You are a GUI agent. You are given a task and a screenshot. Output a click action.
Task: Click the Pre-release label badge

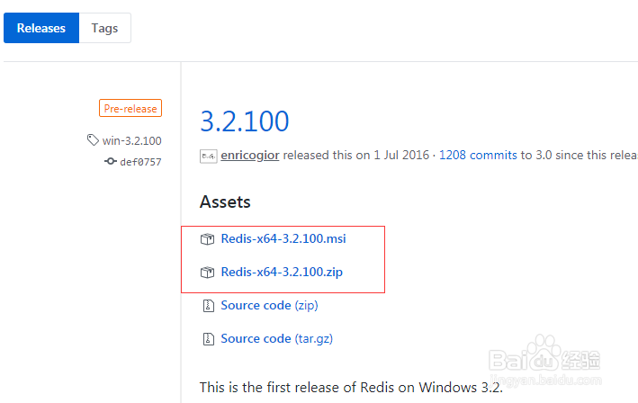coord(130,108)
